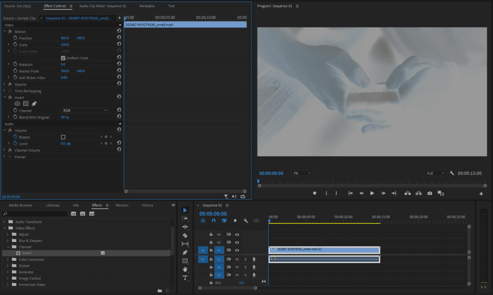Toggle Linked Selection in timeline
The image size is (493, 295).
(224, 221)
